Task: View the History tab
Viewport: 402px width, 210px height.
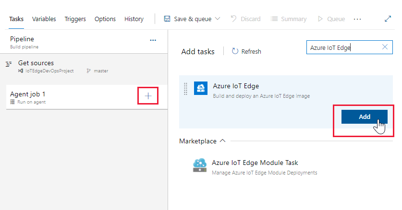Action: click(x=134, y=19)
